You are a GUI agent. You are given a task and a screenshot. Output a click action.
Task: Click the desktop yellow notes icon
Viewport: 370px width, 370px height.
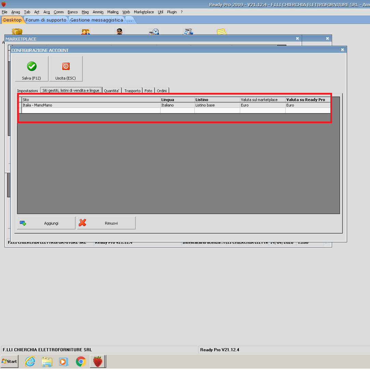(221, 32)
